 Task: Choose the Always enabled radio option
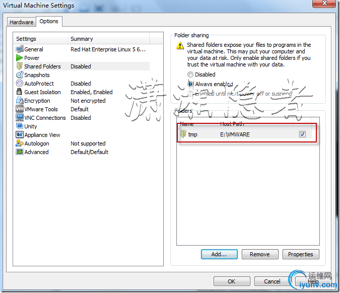(190, 84)
